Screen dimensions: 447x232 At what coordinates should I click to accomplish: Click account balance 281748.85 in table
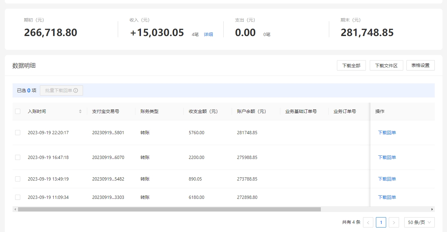[x=247, y=133]
